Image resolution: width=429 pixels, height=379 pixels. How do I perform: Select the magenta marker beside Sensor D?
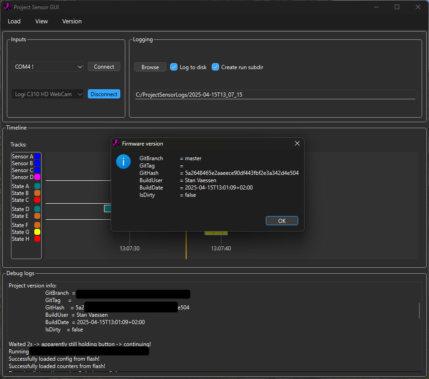tap(37, 177)
